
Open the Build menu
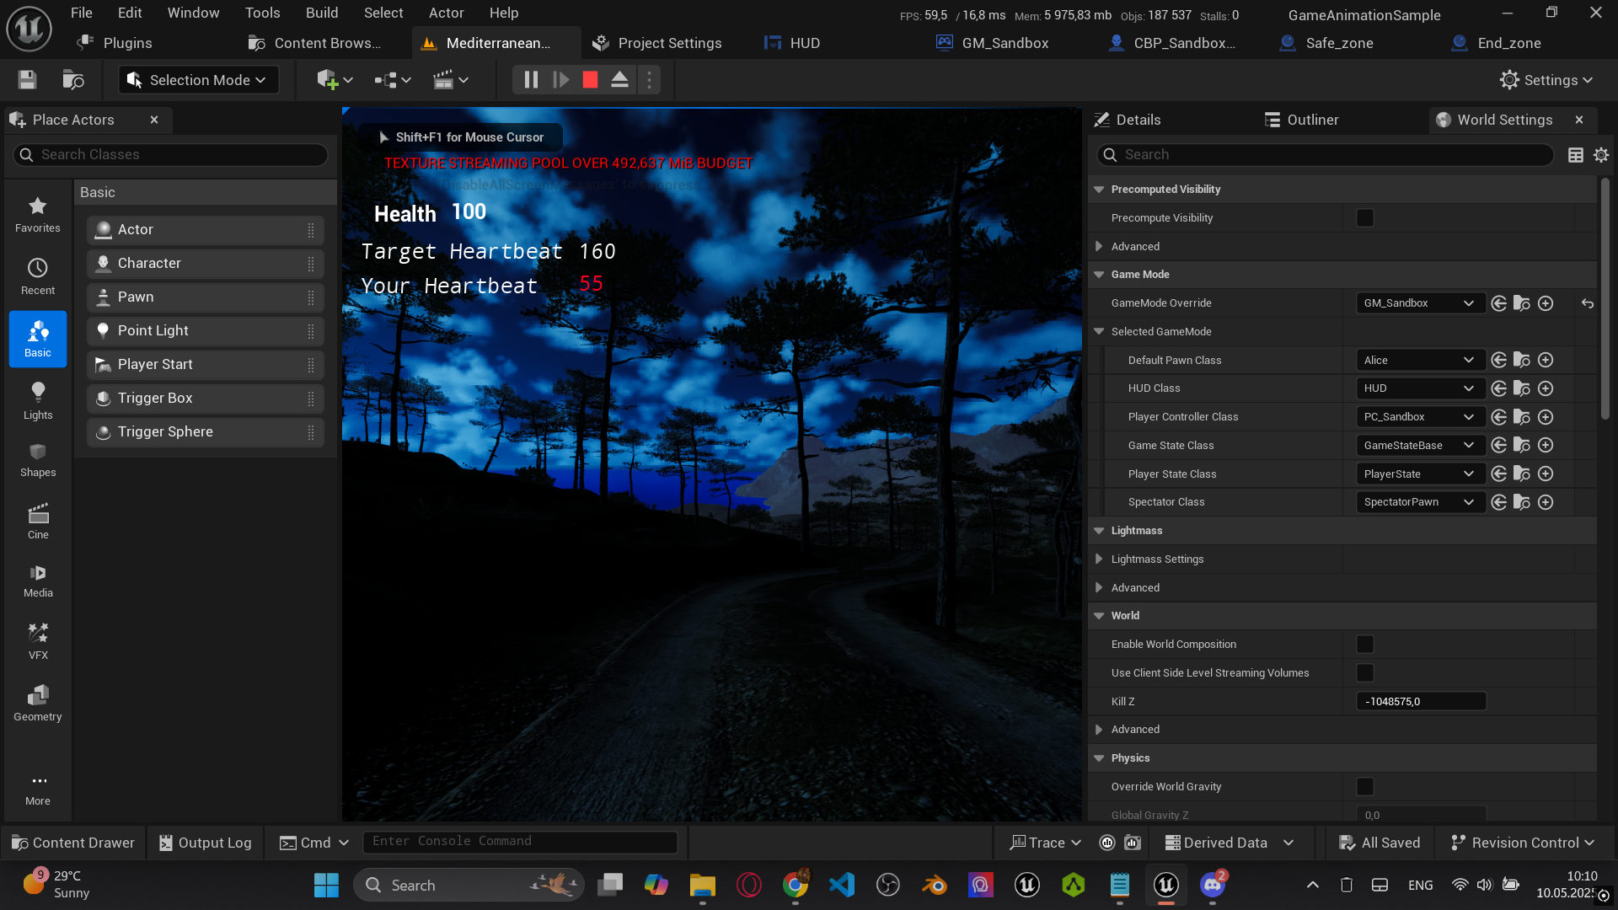click(321, 13)
